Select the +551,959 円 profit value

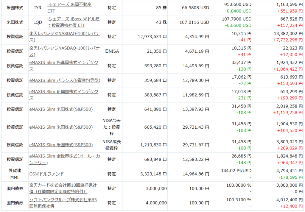290,11
